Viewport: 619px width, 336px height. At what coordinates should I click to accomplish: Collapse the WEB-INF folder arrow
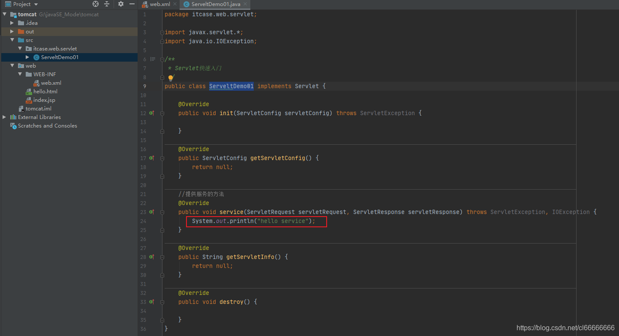click(20, 74)
